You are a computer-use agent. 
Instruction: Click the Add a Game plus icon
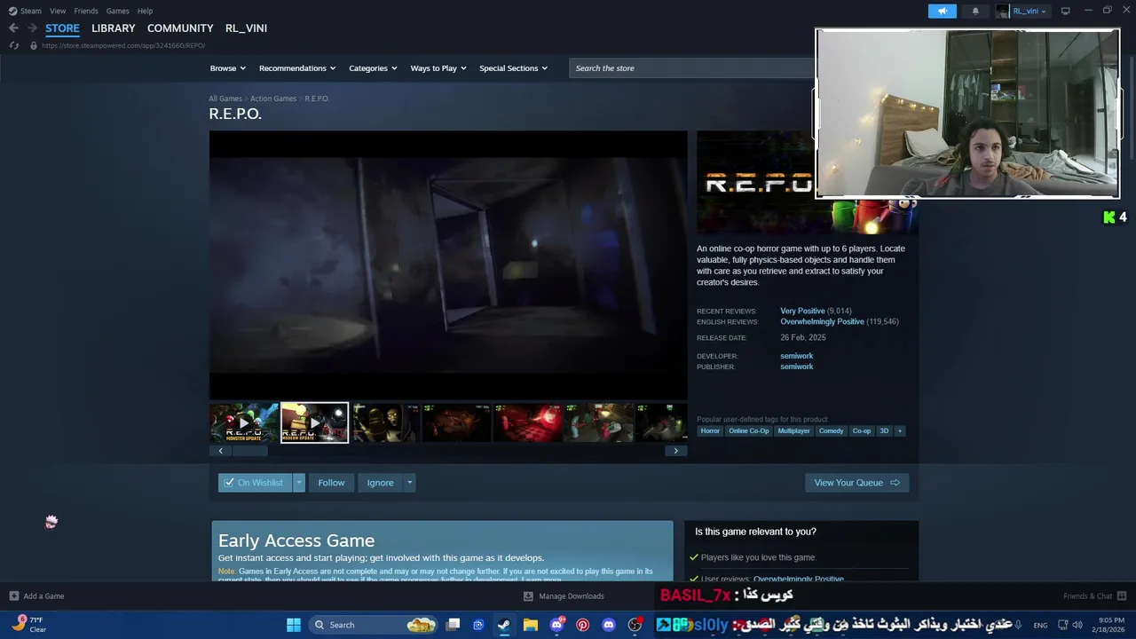(x=13, y=596)
